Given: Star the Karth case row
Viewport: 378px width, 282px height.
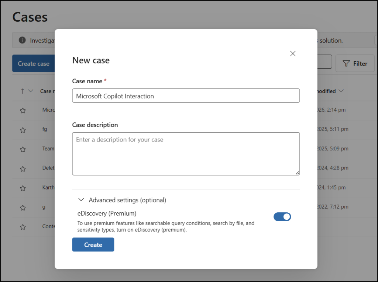Looking at the screenshot, I should pyautogui.click(x=23, y=188).
